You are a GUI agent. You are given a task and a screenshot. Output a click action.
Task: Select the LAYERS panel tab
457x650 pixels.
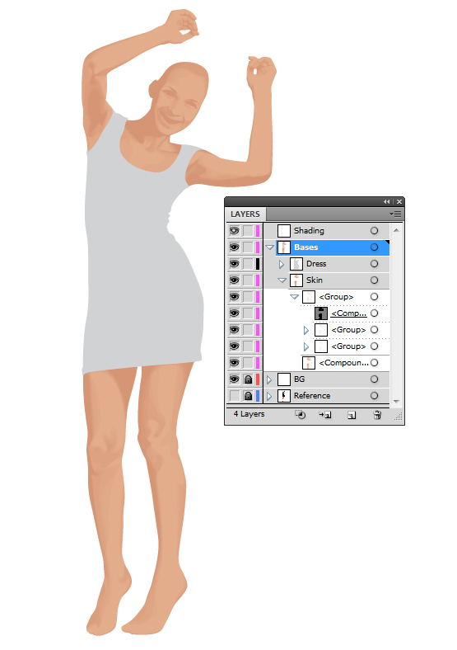[x=245, y=214]
